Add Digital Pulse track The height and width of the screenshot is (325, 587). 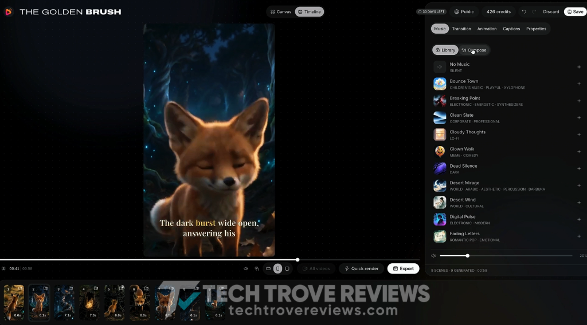[579, 219]
